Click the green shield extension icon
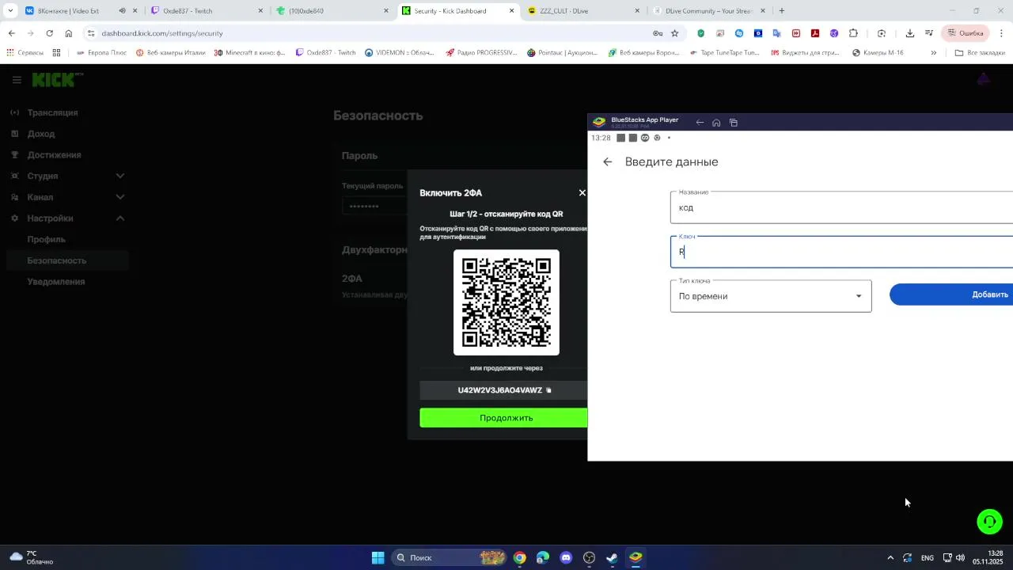This screenshot has width=1013, height=570. (x=700, y=33)
